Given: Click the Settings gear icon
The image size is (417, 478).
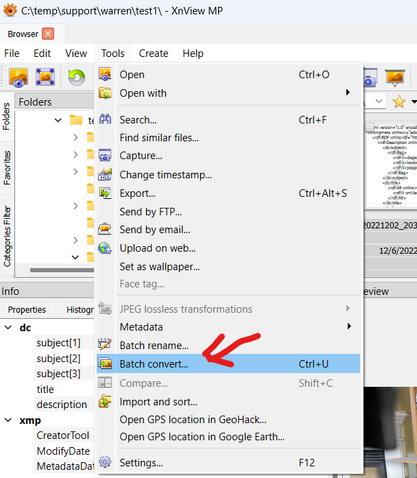Looking at the screenshot, I should pyautogui.click(x=105, y=462).
